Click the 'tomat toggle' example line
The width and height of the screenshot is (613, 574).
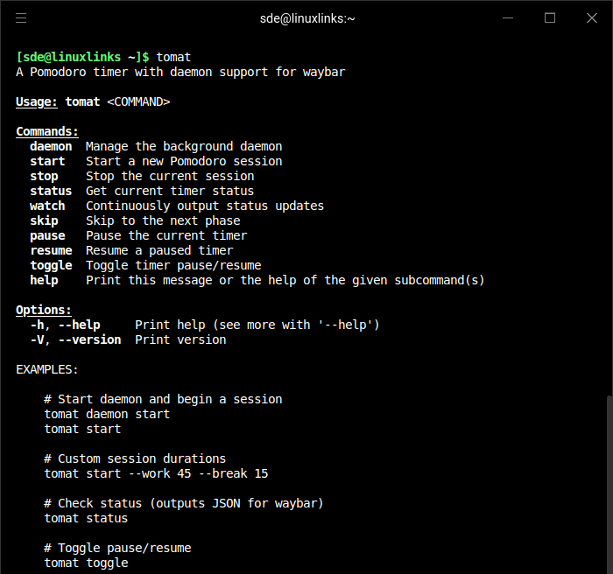click(86, 563)
